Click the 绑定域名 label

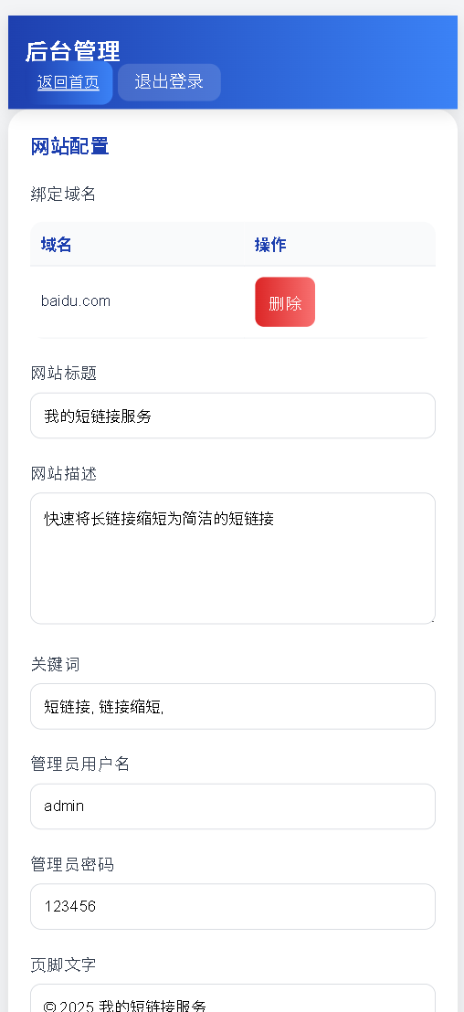click(63, 194)
